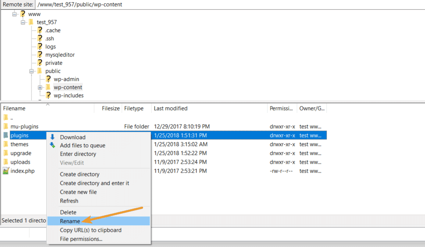Click the mu-plugins folder icon
425x247 pixels.
point(6,126)
